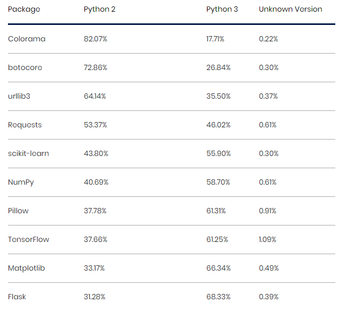Click the Flask package cell

tap(17, 297)
